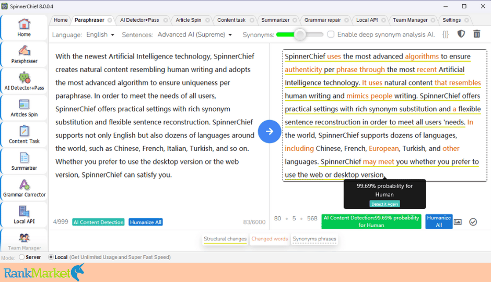The width and height of the screenshot is (491, 282).
Task: Click inside the paraphrased output area
Action: [384, 115]
